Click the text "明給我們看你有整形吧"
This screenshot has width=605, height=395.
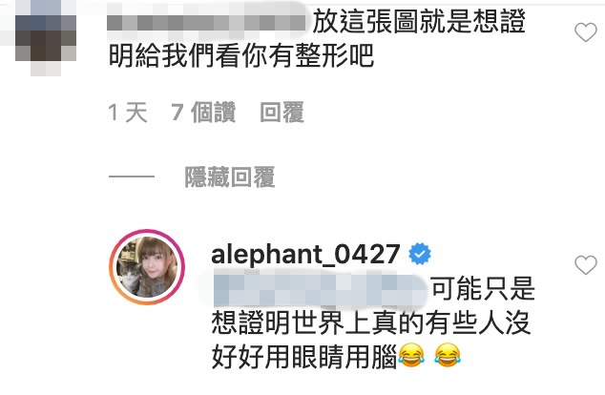coord(241,56)
